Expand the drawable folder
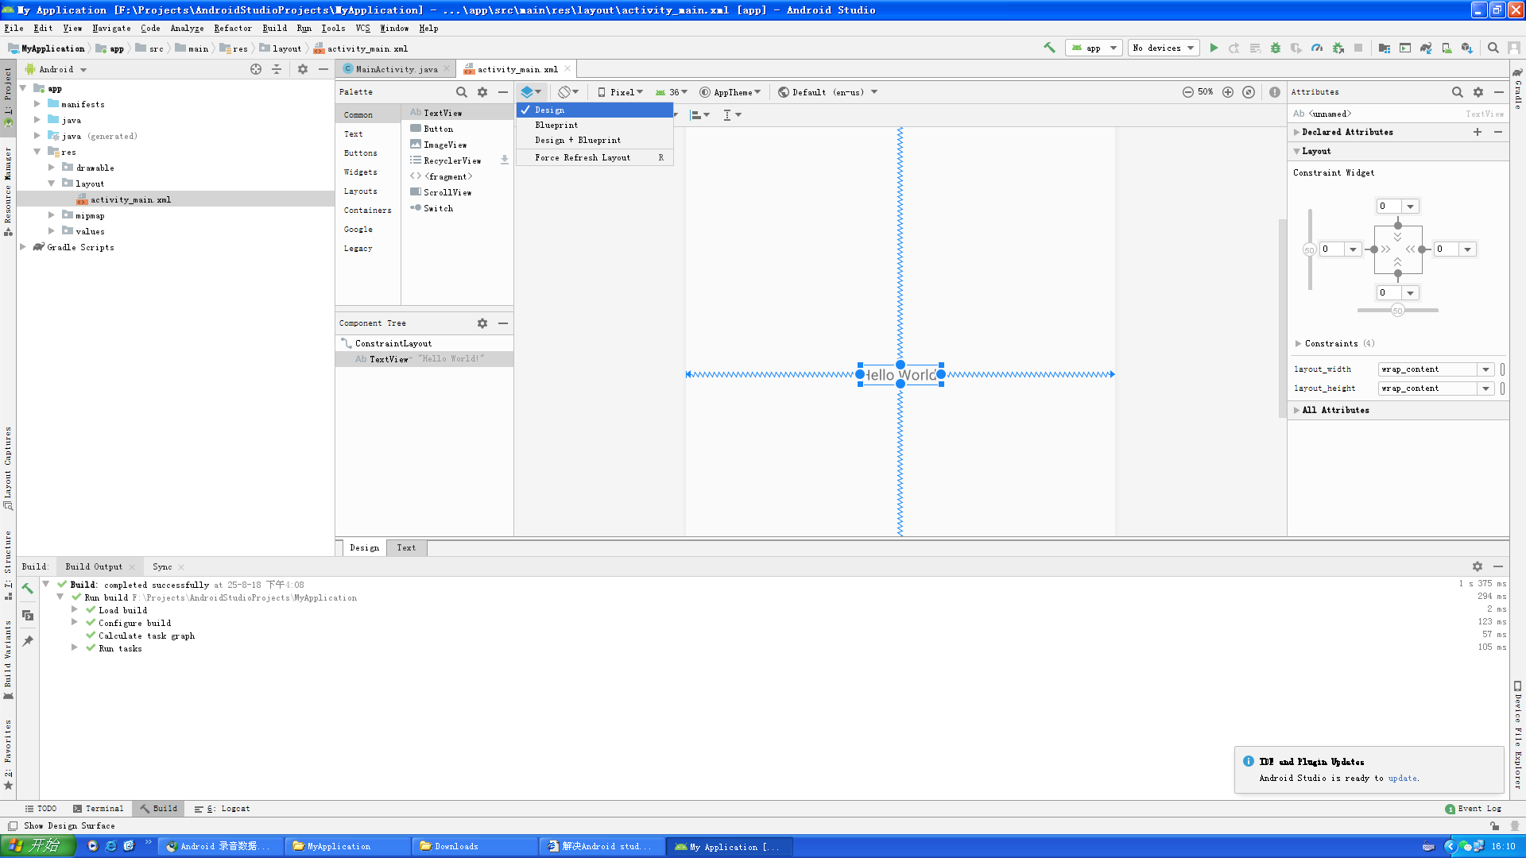 tap(52, 168)
